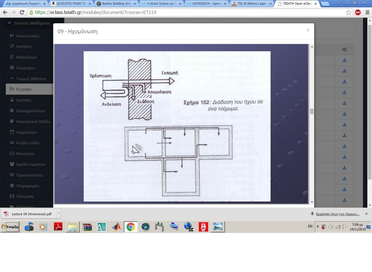Open the Ημερολόγιο sidebar entry
Image resolution: width=372 pixels, height=272 pixels.
tap(26, 132)
